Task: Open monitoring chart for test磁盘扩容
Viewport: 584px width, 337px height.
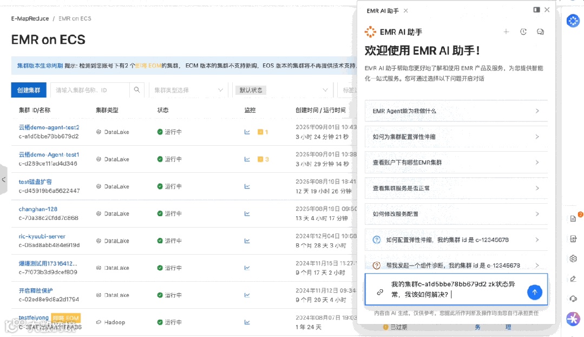Action: point(247,186)
